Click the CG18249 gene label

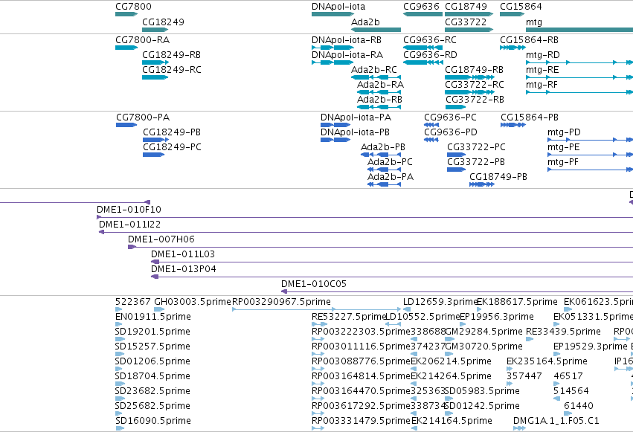163,22
